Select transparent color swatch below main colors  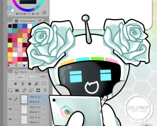[x=11, y=14]
